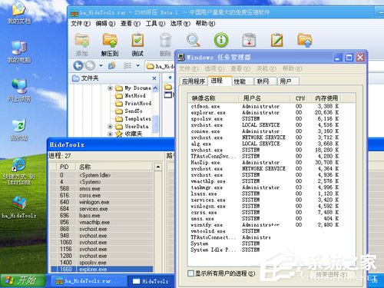Expand the My Documents tree node
384x288 pixels.
(x=110, y=88)
